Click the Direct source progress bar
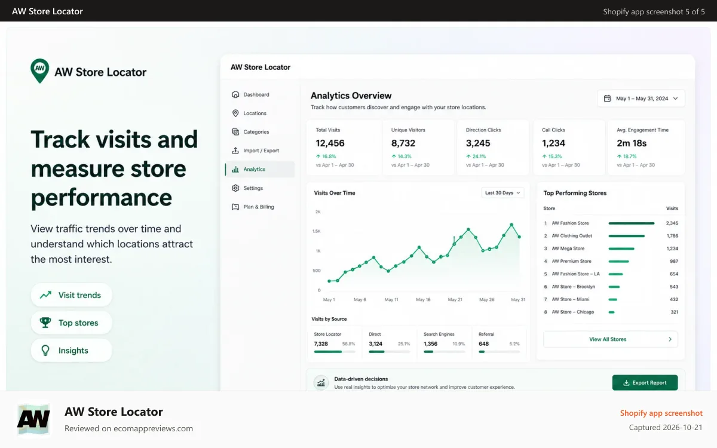 (389, 352)
